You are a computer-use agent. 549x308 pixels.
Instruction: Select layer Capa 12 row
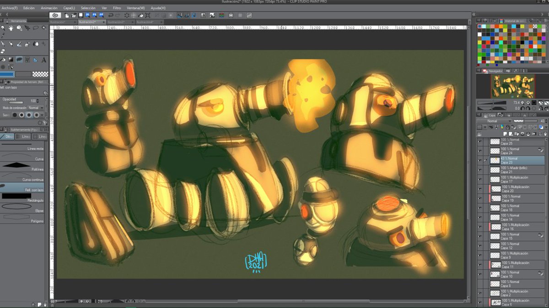pyautogui.click(x=516, y=246)
